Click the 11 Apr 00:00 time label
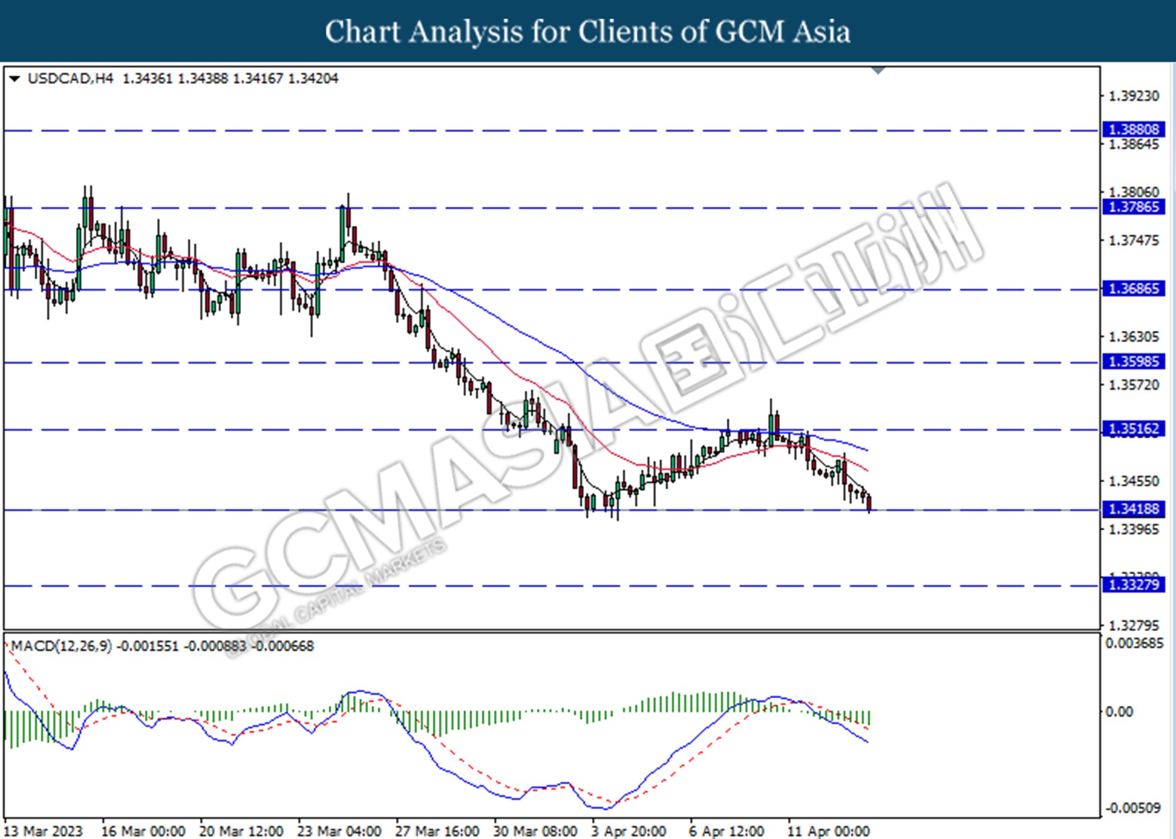The image size is (1176, 839). click(828, 831)
